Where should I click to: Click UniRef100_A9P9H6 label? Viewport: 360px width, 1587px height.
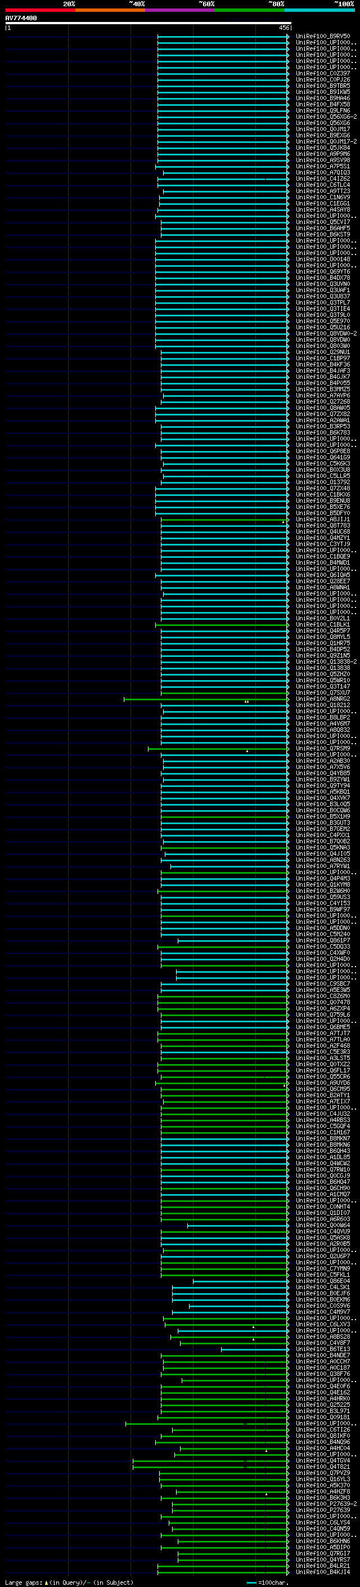click(323, 154)
